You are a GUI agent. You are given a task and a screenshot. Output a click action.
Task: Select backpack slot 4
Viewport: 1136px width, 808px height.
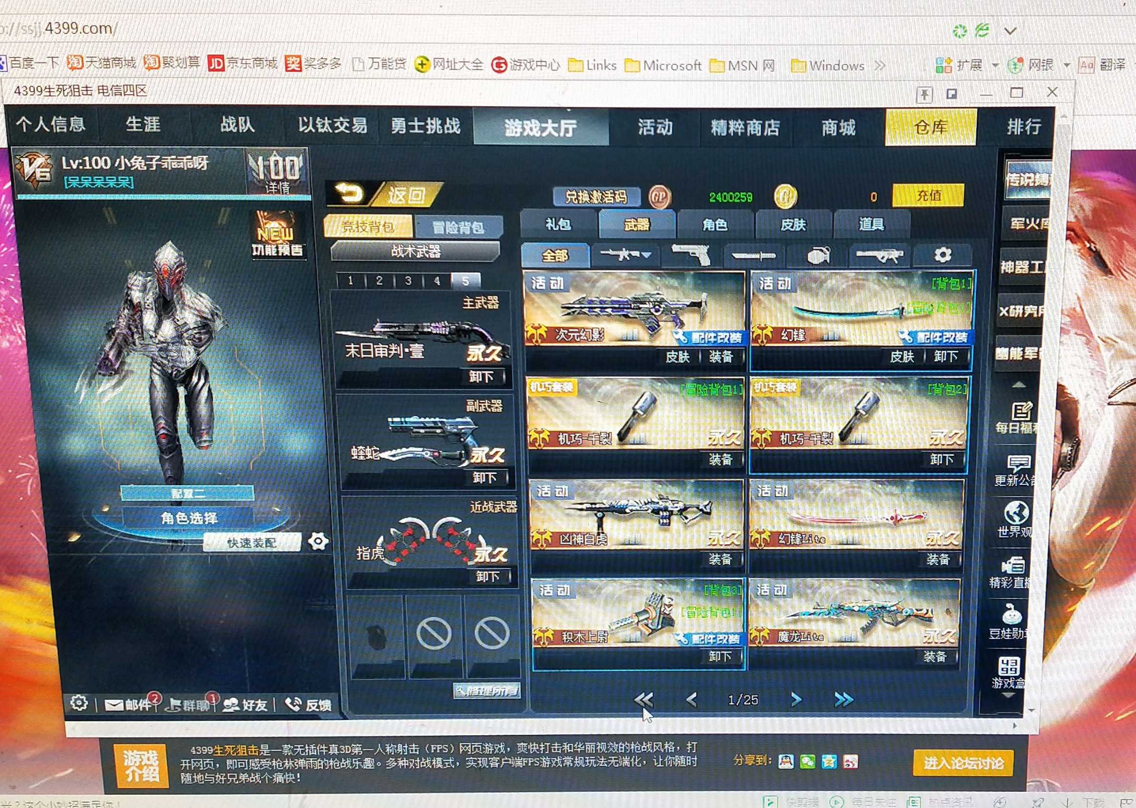point(437,280)
